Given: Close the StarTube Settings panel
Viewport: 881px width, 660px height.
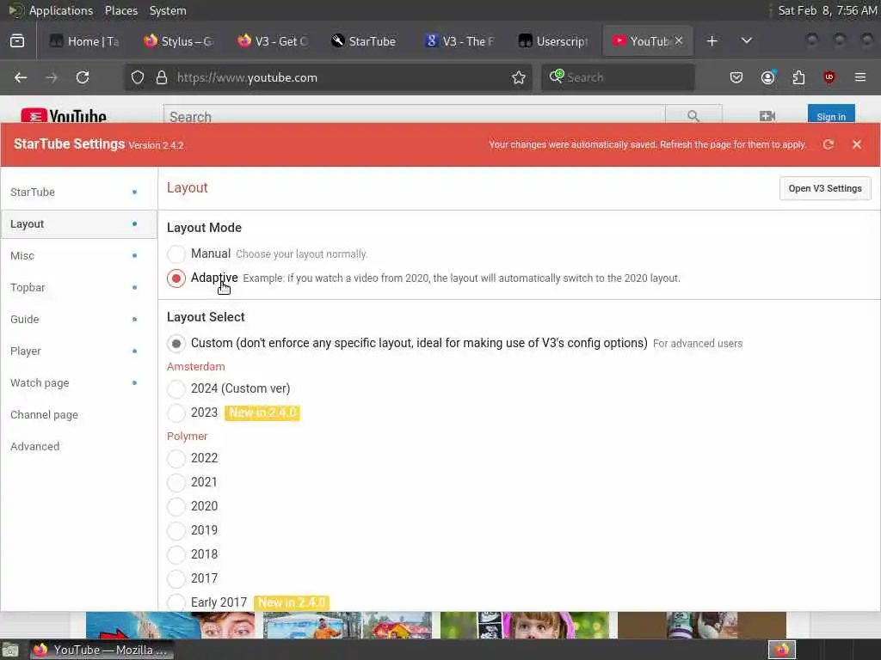Looking at the screenshot, I should point(856,144).
